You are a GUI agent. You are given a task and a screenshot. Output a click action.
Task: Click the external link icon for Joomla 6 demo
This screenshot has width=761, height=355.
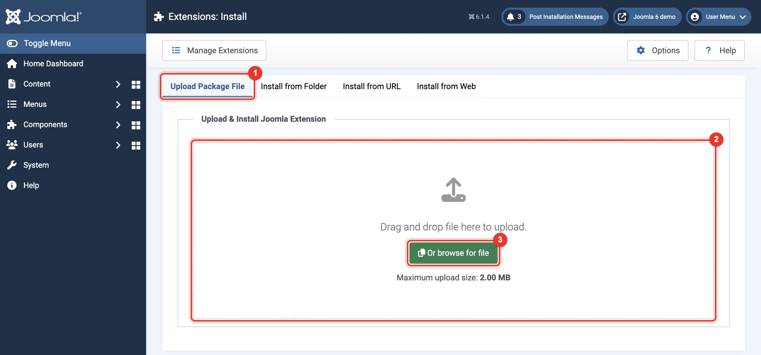point(622,17)
